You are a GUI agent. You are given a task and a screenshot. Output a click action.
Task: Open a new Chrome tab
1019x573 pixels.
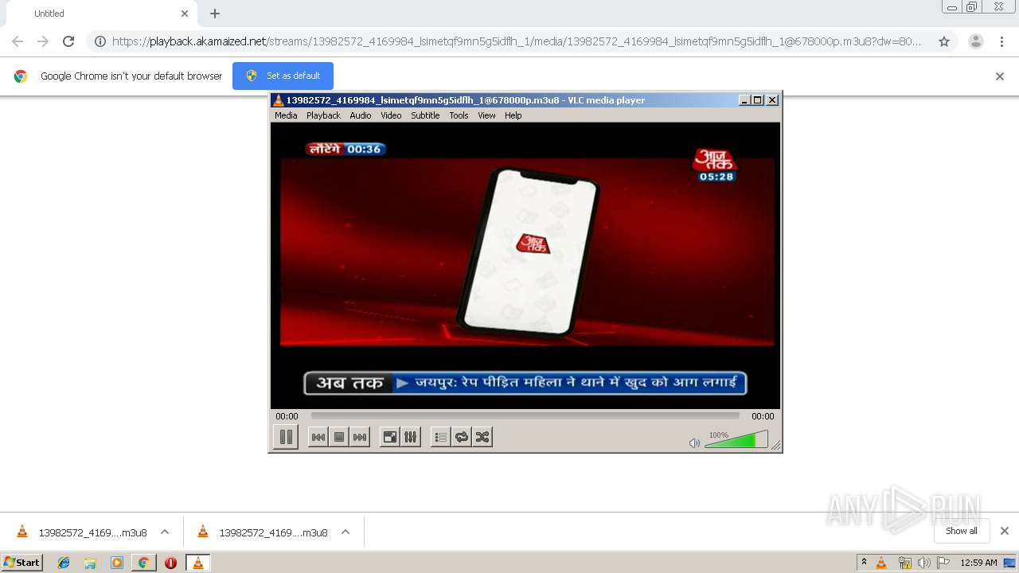[x=215, y=14]
